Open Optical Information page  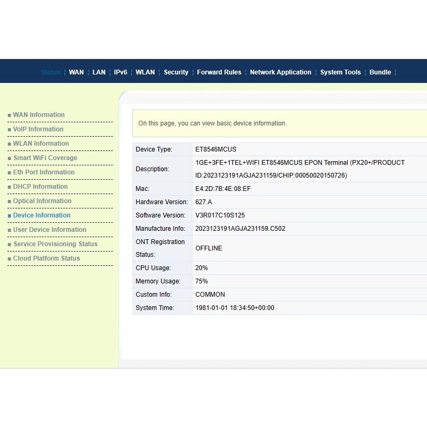[42, 201]
